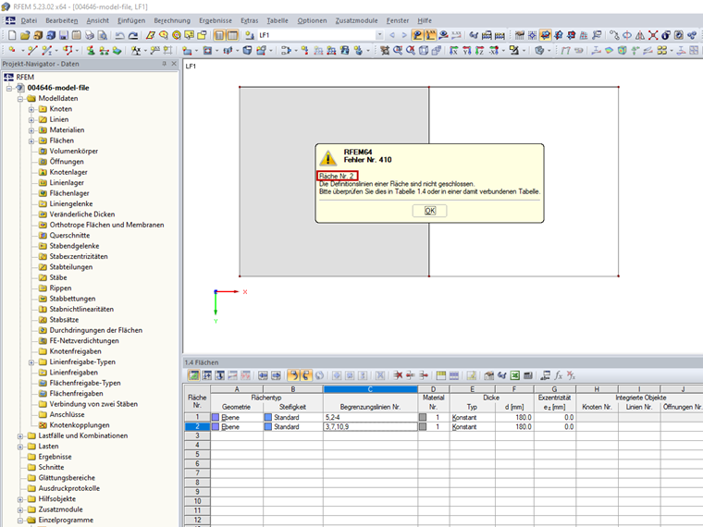This screenshot has height=527, width=703.
Task: Create a new model with the blank page icon
Action: coord(12,35)
